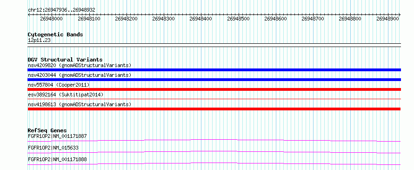Open gene label FGFR1OP2|NM_001171887
Screen dimensions: 414x170
(57, 136)
